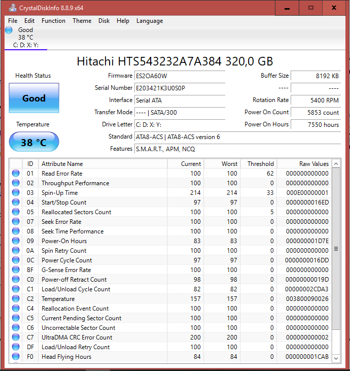Click the Power On Count value box
Viewport: 350px width, 371px height.
coord(316,112)
